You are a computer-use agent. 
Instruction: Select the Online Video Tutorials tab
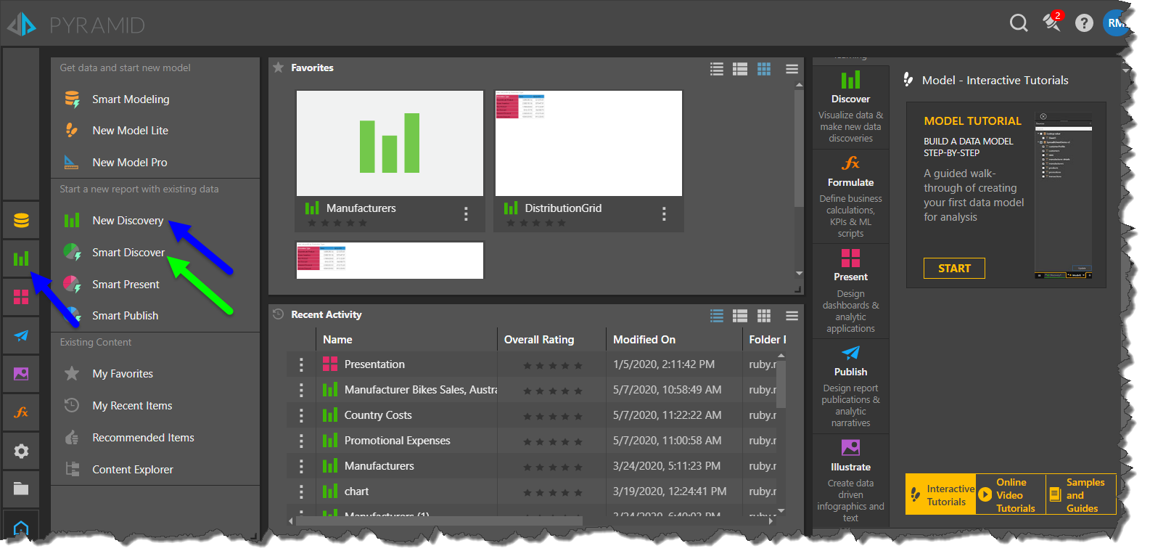coord(1011,495)
